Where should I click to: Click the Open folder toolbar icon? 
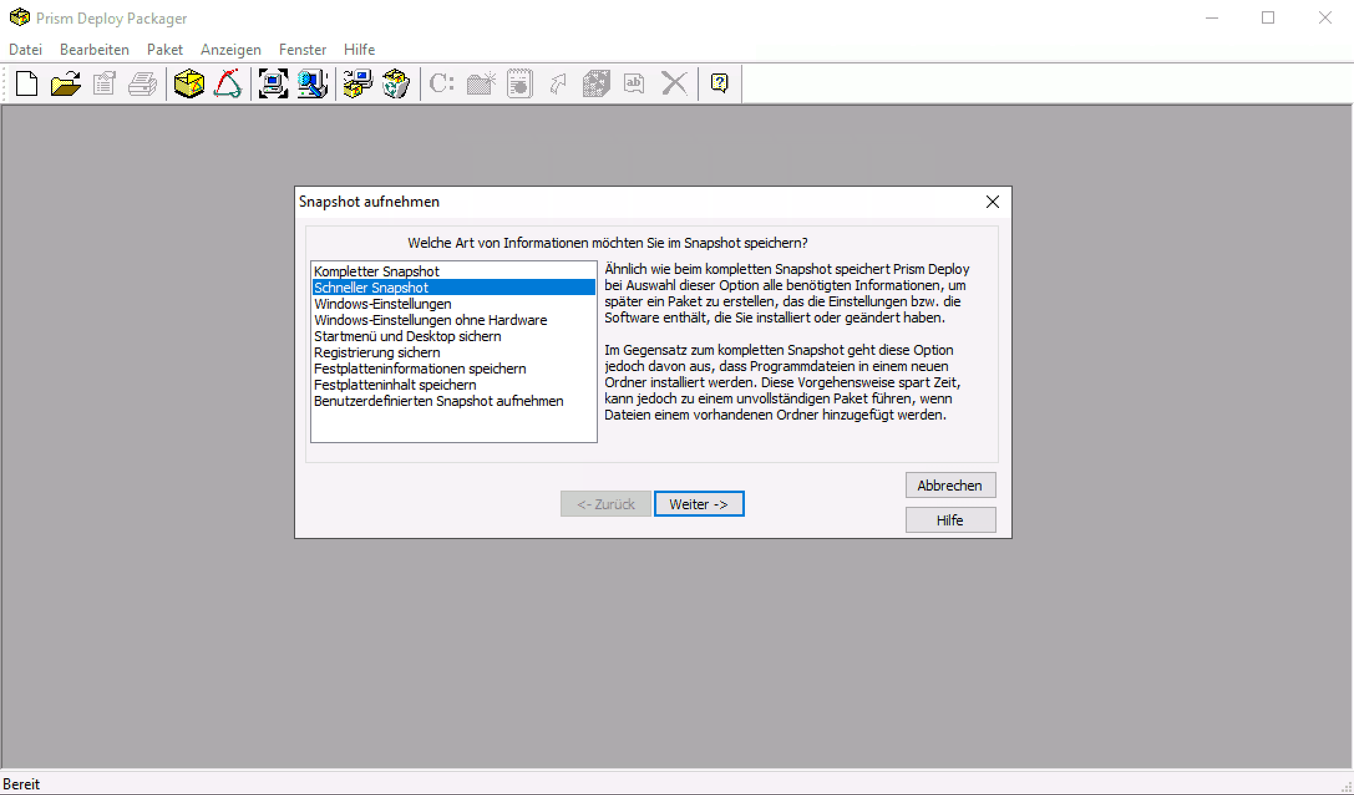tap(65, 83)
